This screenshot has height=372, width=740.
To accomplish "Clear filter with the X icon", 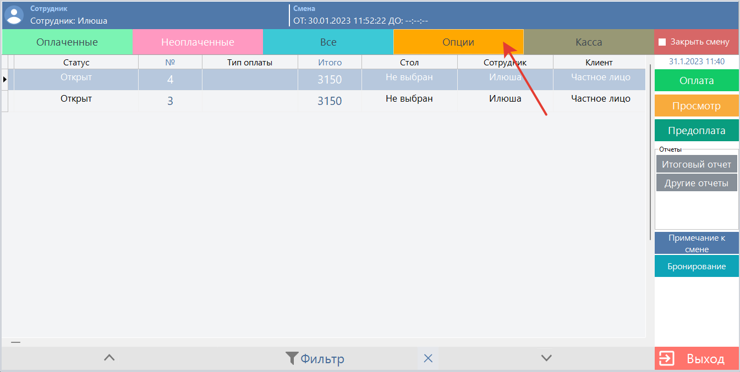I will (x=428, y=359).
